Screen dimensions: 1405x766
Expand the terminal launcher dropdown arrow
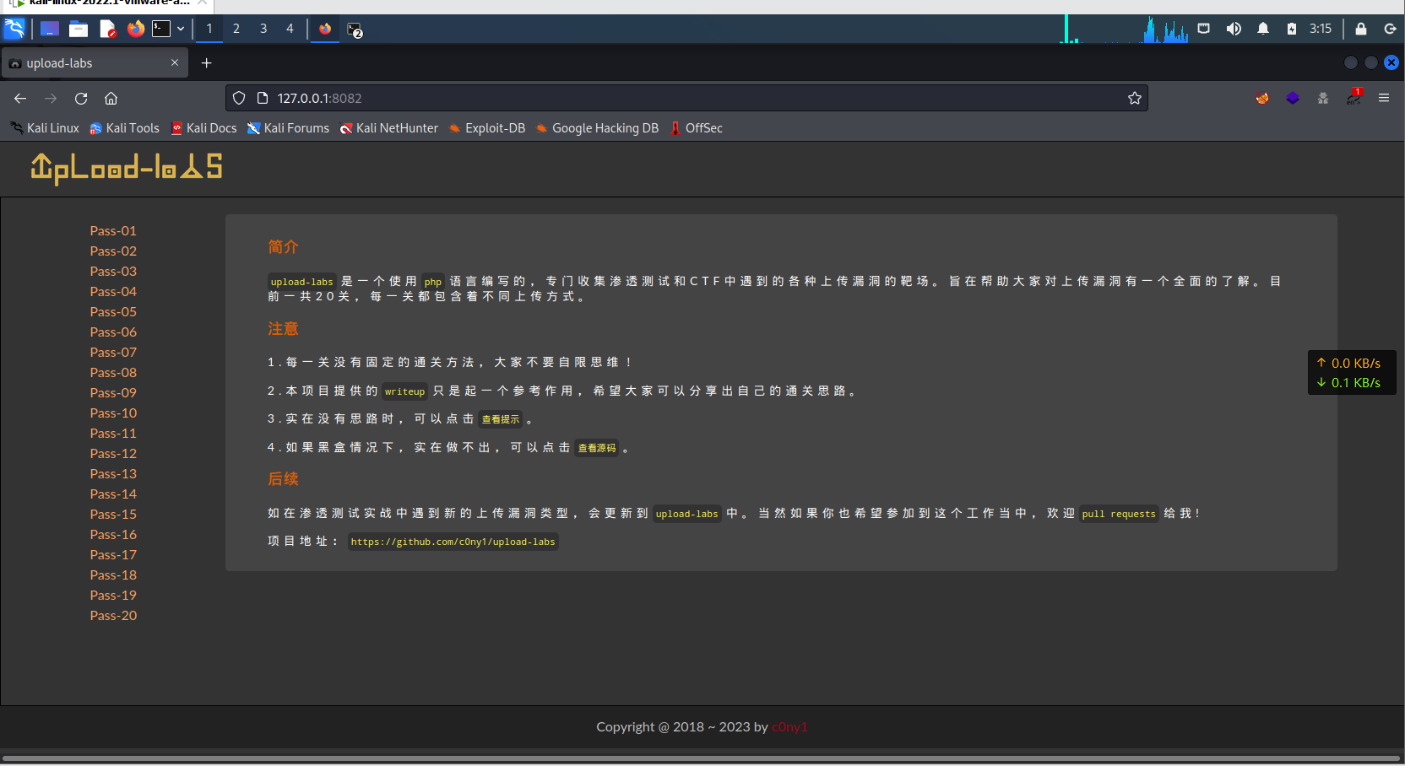tap(181, 29)
